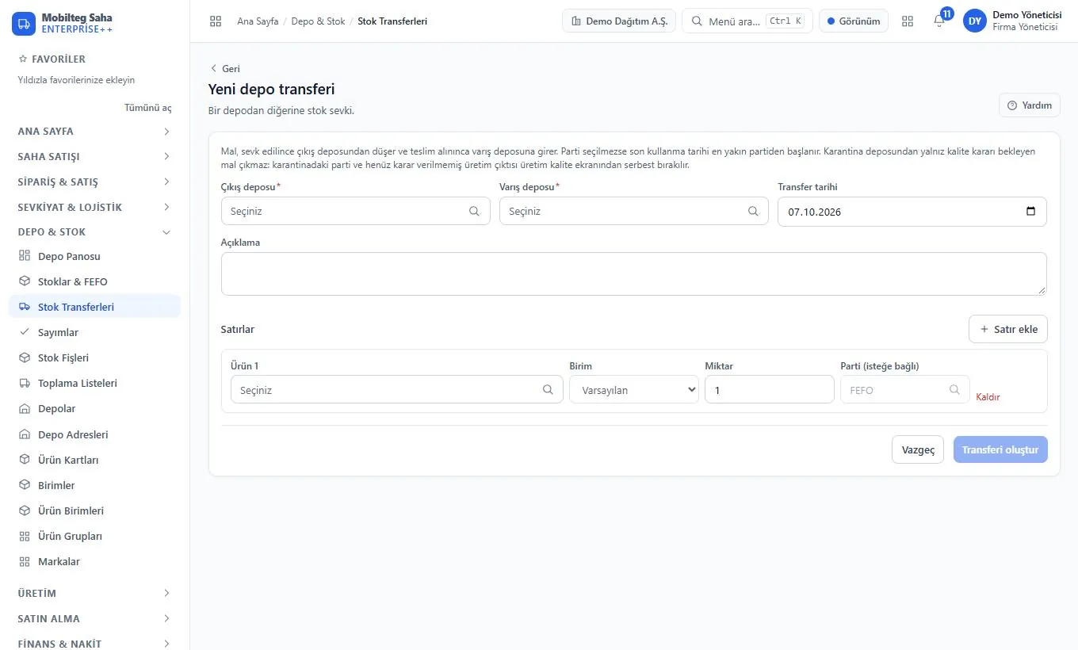Open Ürün Kartları in the sidebar
This screenshot has width=1078, height=650.
point(94,460)
